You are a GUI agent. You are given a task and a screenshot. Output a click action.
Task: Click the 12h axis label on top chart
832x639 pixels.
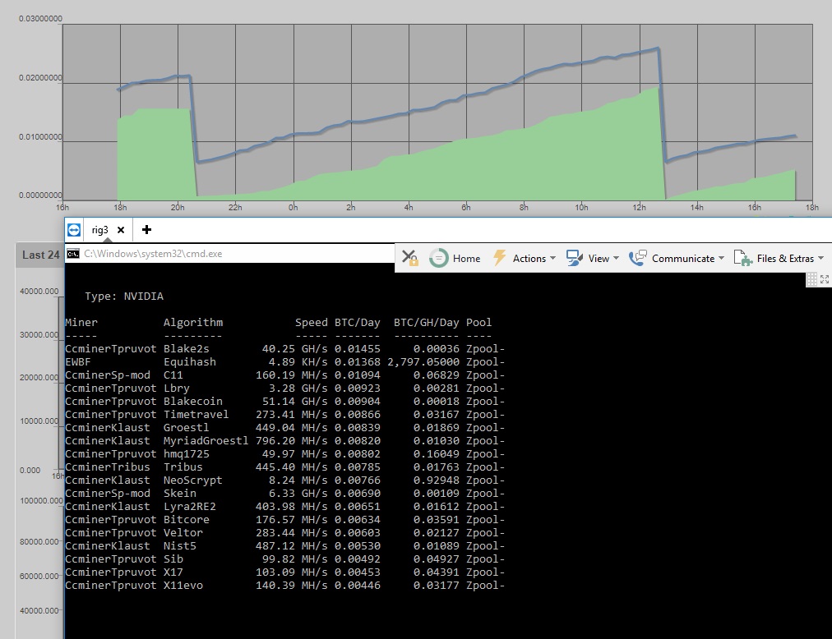coord(639,207)
